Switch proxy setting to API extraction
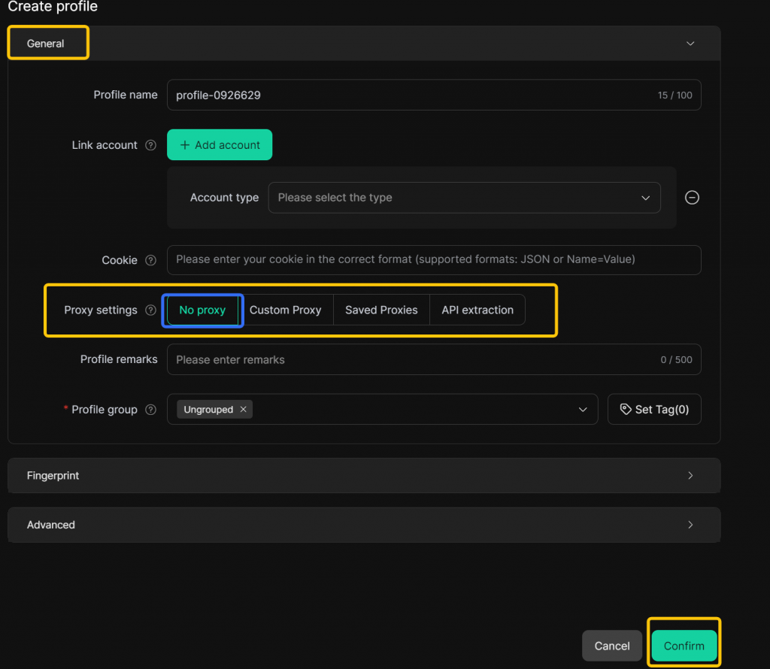The width and height of the screenshot is (770, 669). click(477, 310)
